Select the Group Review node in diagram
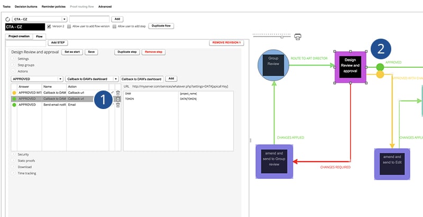 tap(273, 65)
